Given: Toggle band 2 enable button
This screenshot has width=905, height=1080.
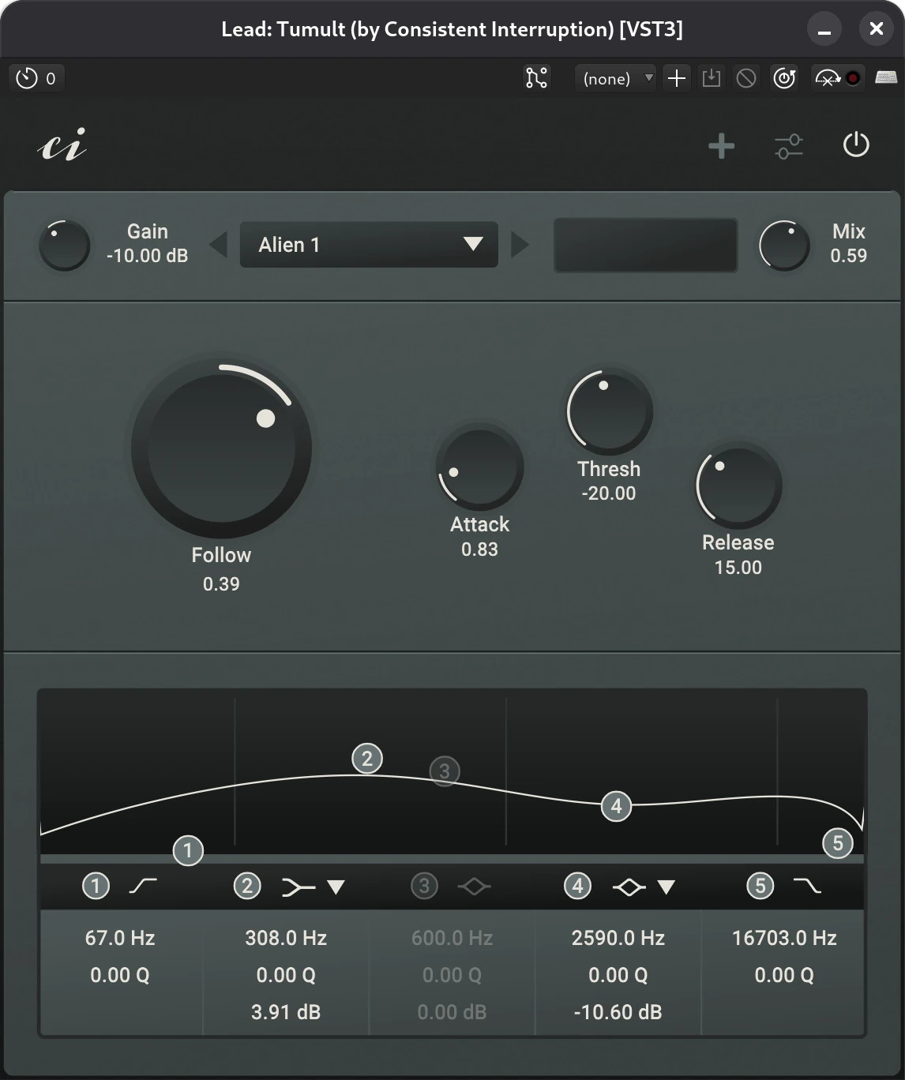Looking at the screenshot, I should (x=247, y=886).
